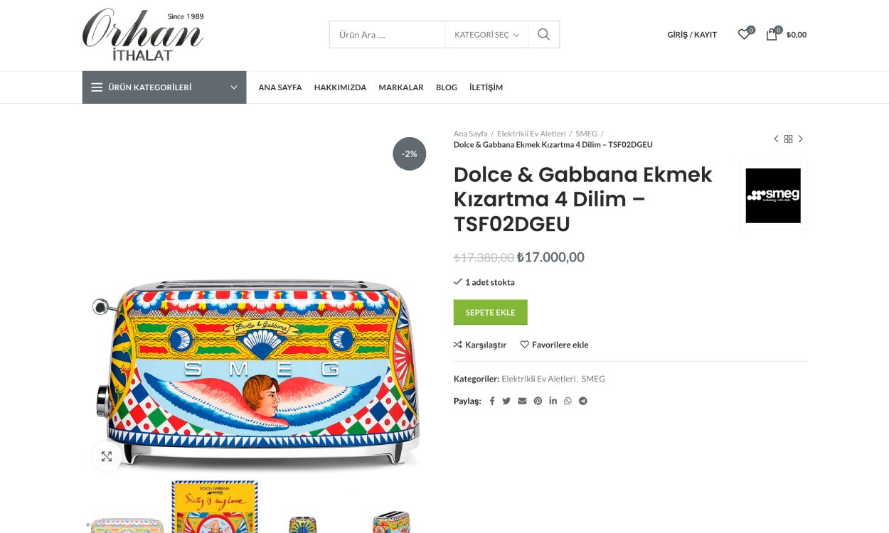
Task: Share product on WhatsApp
Action: pos(568,401)
